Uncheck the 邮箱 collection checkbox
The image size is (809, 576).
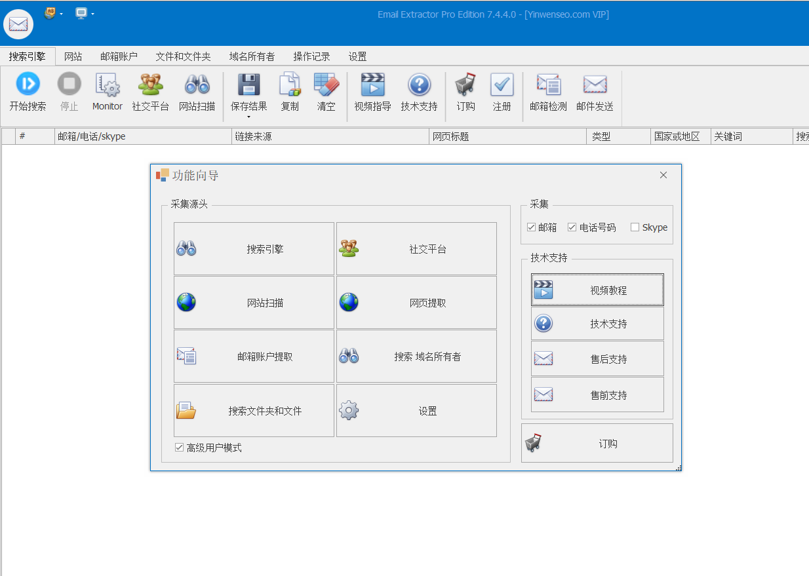[532, 227]
